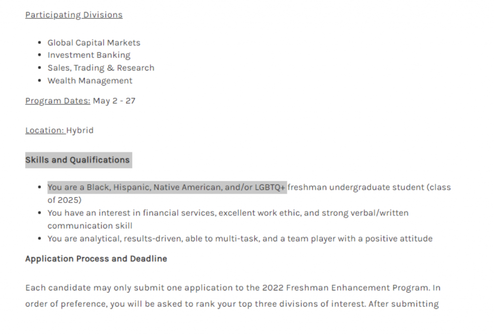Click the Participating Divisions underlined heading
This screenshot has width=494, height=335.
(74, 15)
